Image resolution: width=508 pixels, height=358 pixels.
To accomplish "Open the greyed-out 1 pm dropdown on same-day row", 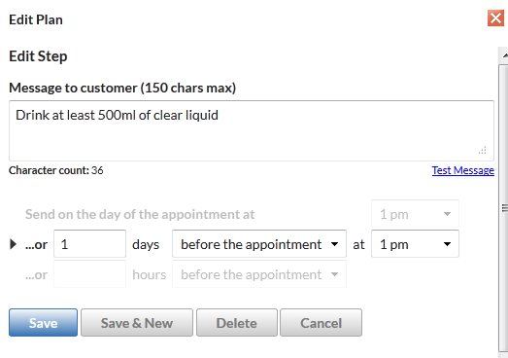I will click(415, 214).
